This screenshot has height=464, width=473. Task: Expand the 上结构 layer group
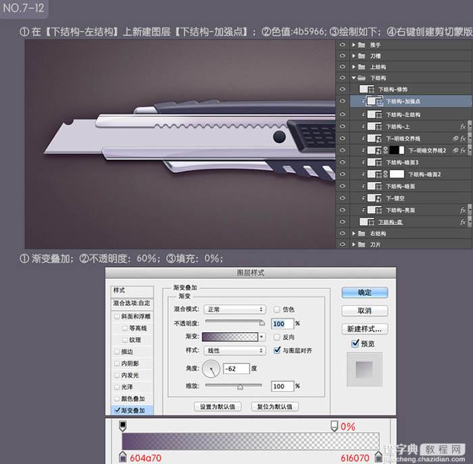[x=353, y=67]
